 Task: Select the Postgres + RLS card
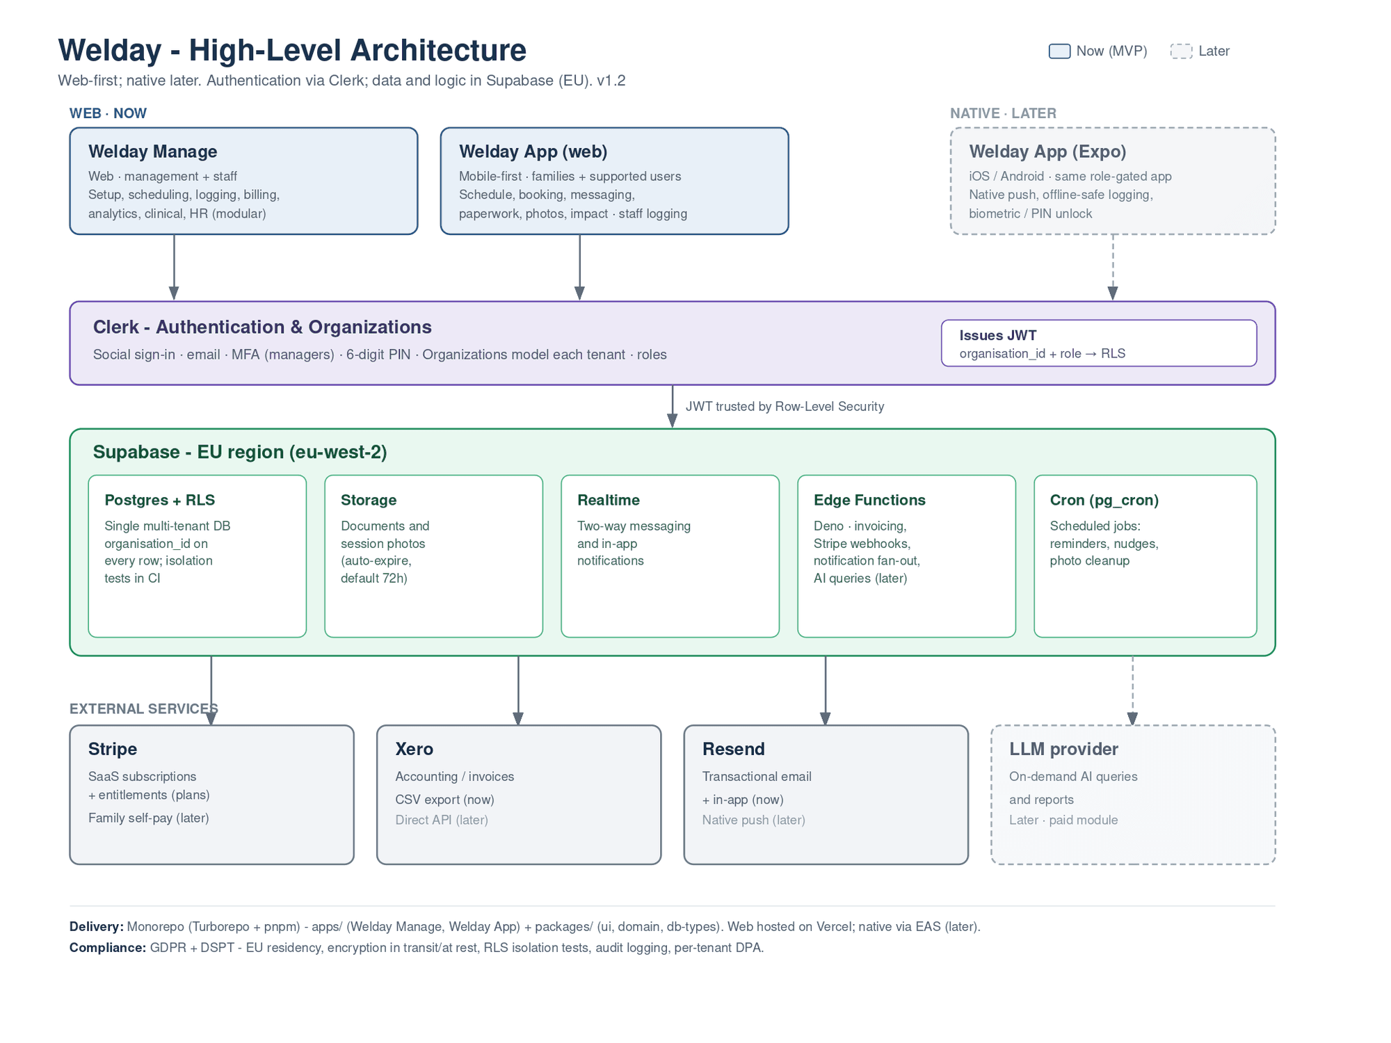198,556
